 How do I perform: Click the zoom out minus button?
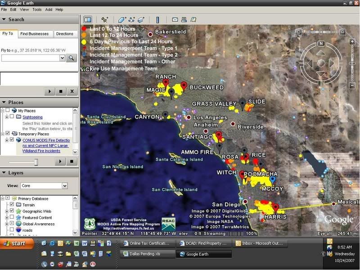[352, 85]
